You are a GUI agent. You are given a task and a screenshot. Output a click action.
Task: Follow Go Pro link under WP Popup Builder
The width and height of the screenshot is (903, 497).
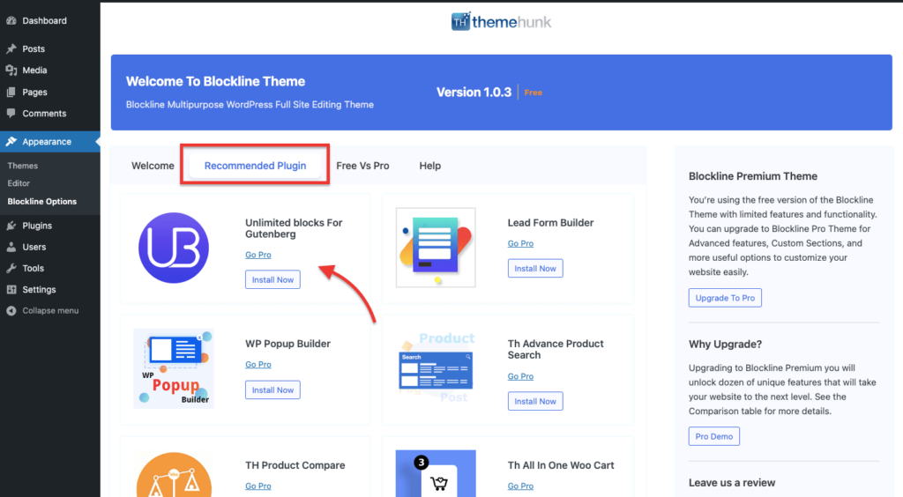[x=258, y=364]
